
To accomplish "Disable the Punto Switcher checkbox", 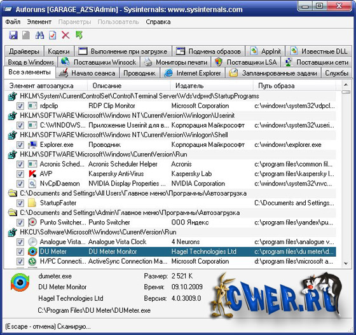I will (x=20, y=222).
